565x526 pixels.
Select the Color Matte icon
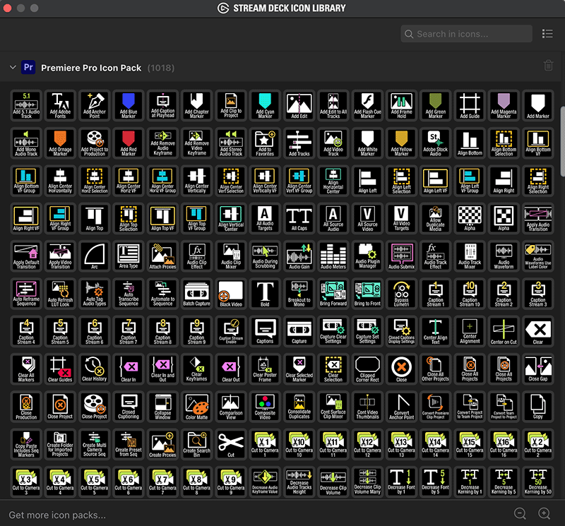click(x=197, y=407)
